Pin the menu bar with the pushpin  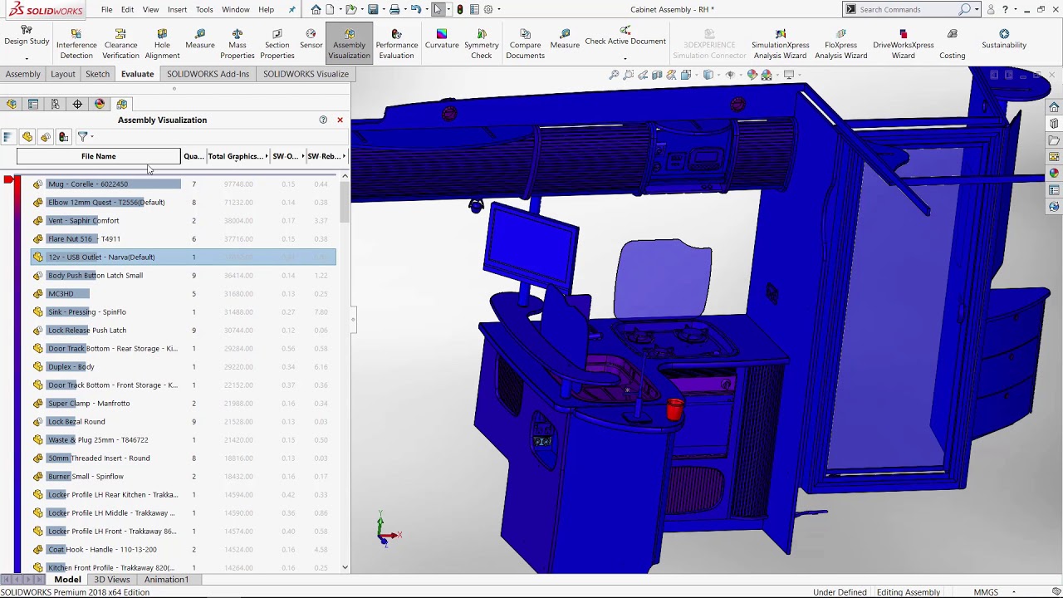click(x=291, y=9)
